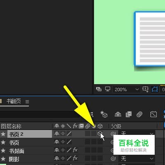Toggle hide shy layers in timeline toolbar
The height and width of the screenshot is (165, 165).
coord(118,114)
